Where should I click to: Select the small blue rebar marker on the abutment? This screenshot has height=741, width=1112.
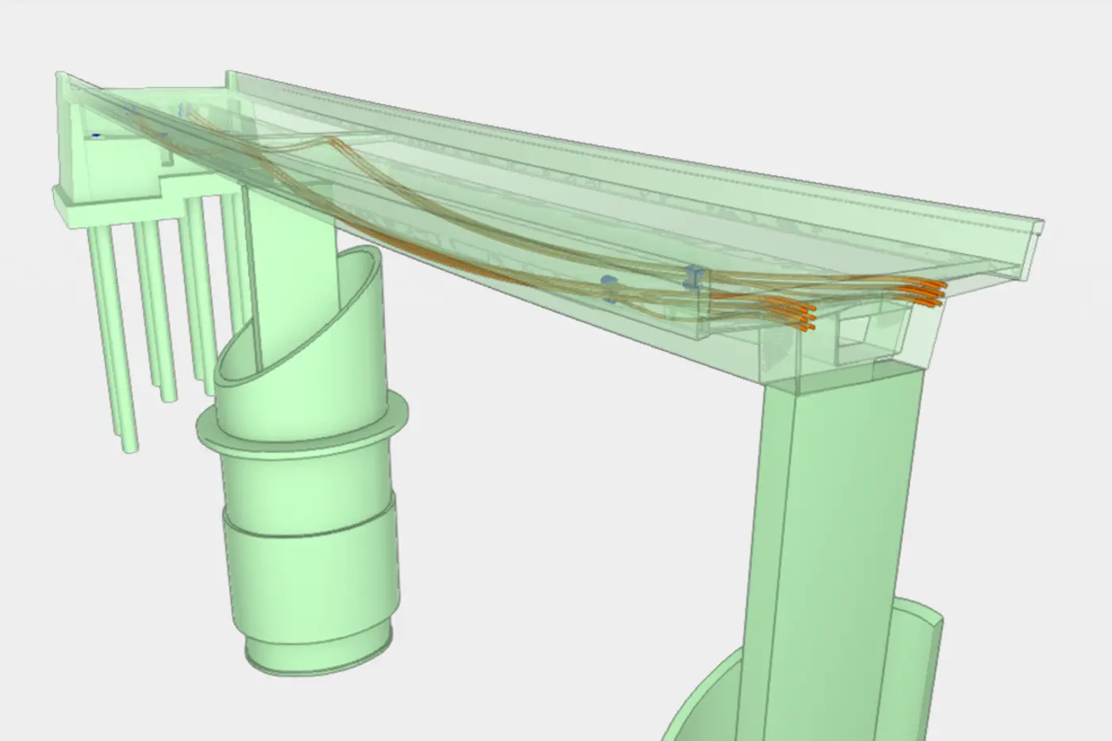(97, 135)
